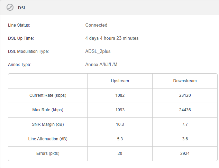Click downstream line attenuation 3.6
The image size is (219, 168).
(x=185, y=139)
